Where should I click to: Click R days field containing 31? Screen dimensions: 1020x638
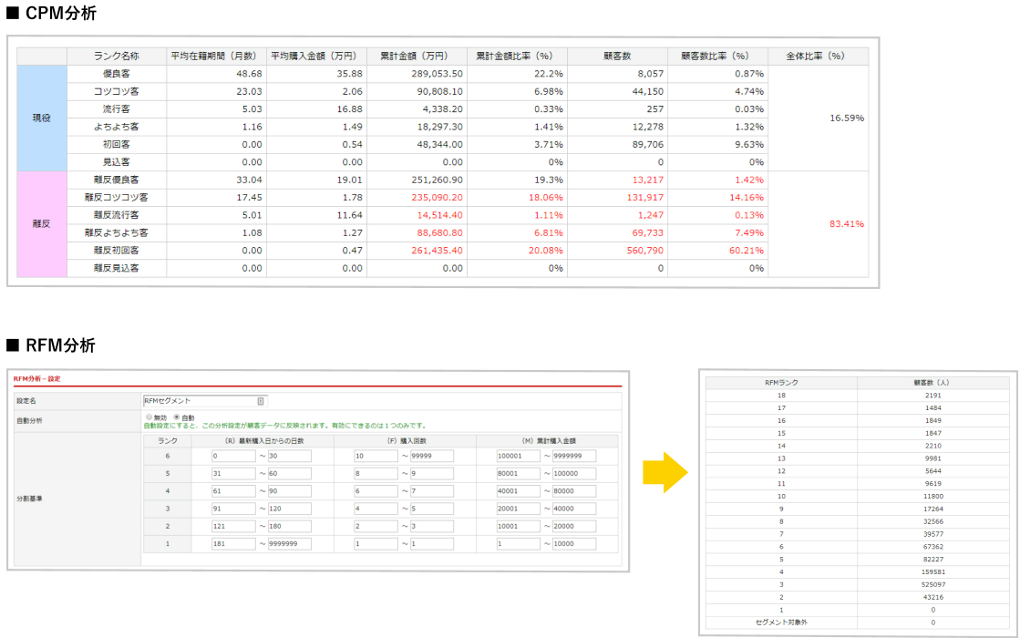[x=233, y=473]
